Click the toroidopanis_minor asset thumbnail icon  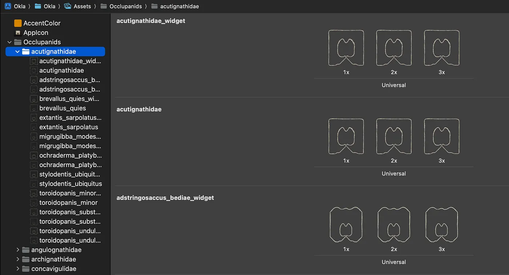[34, 202]
